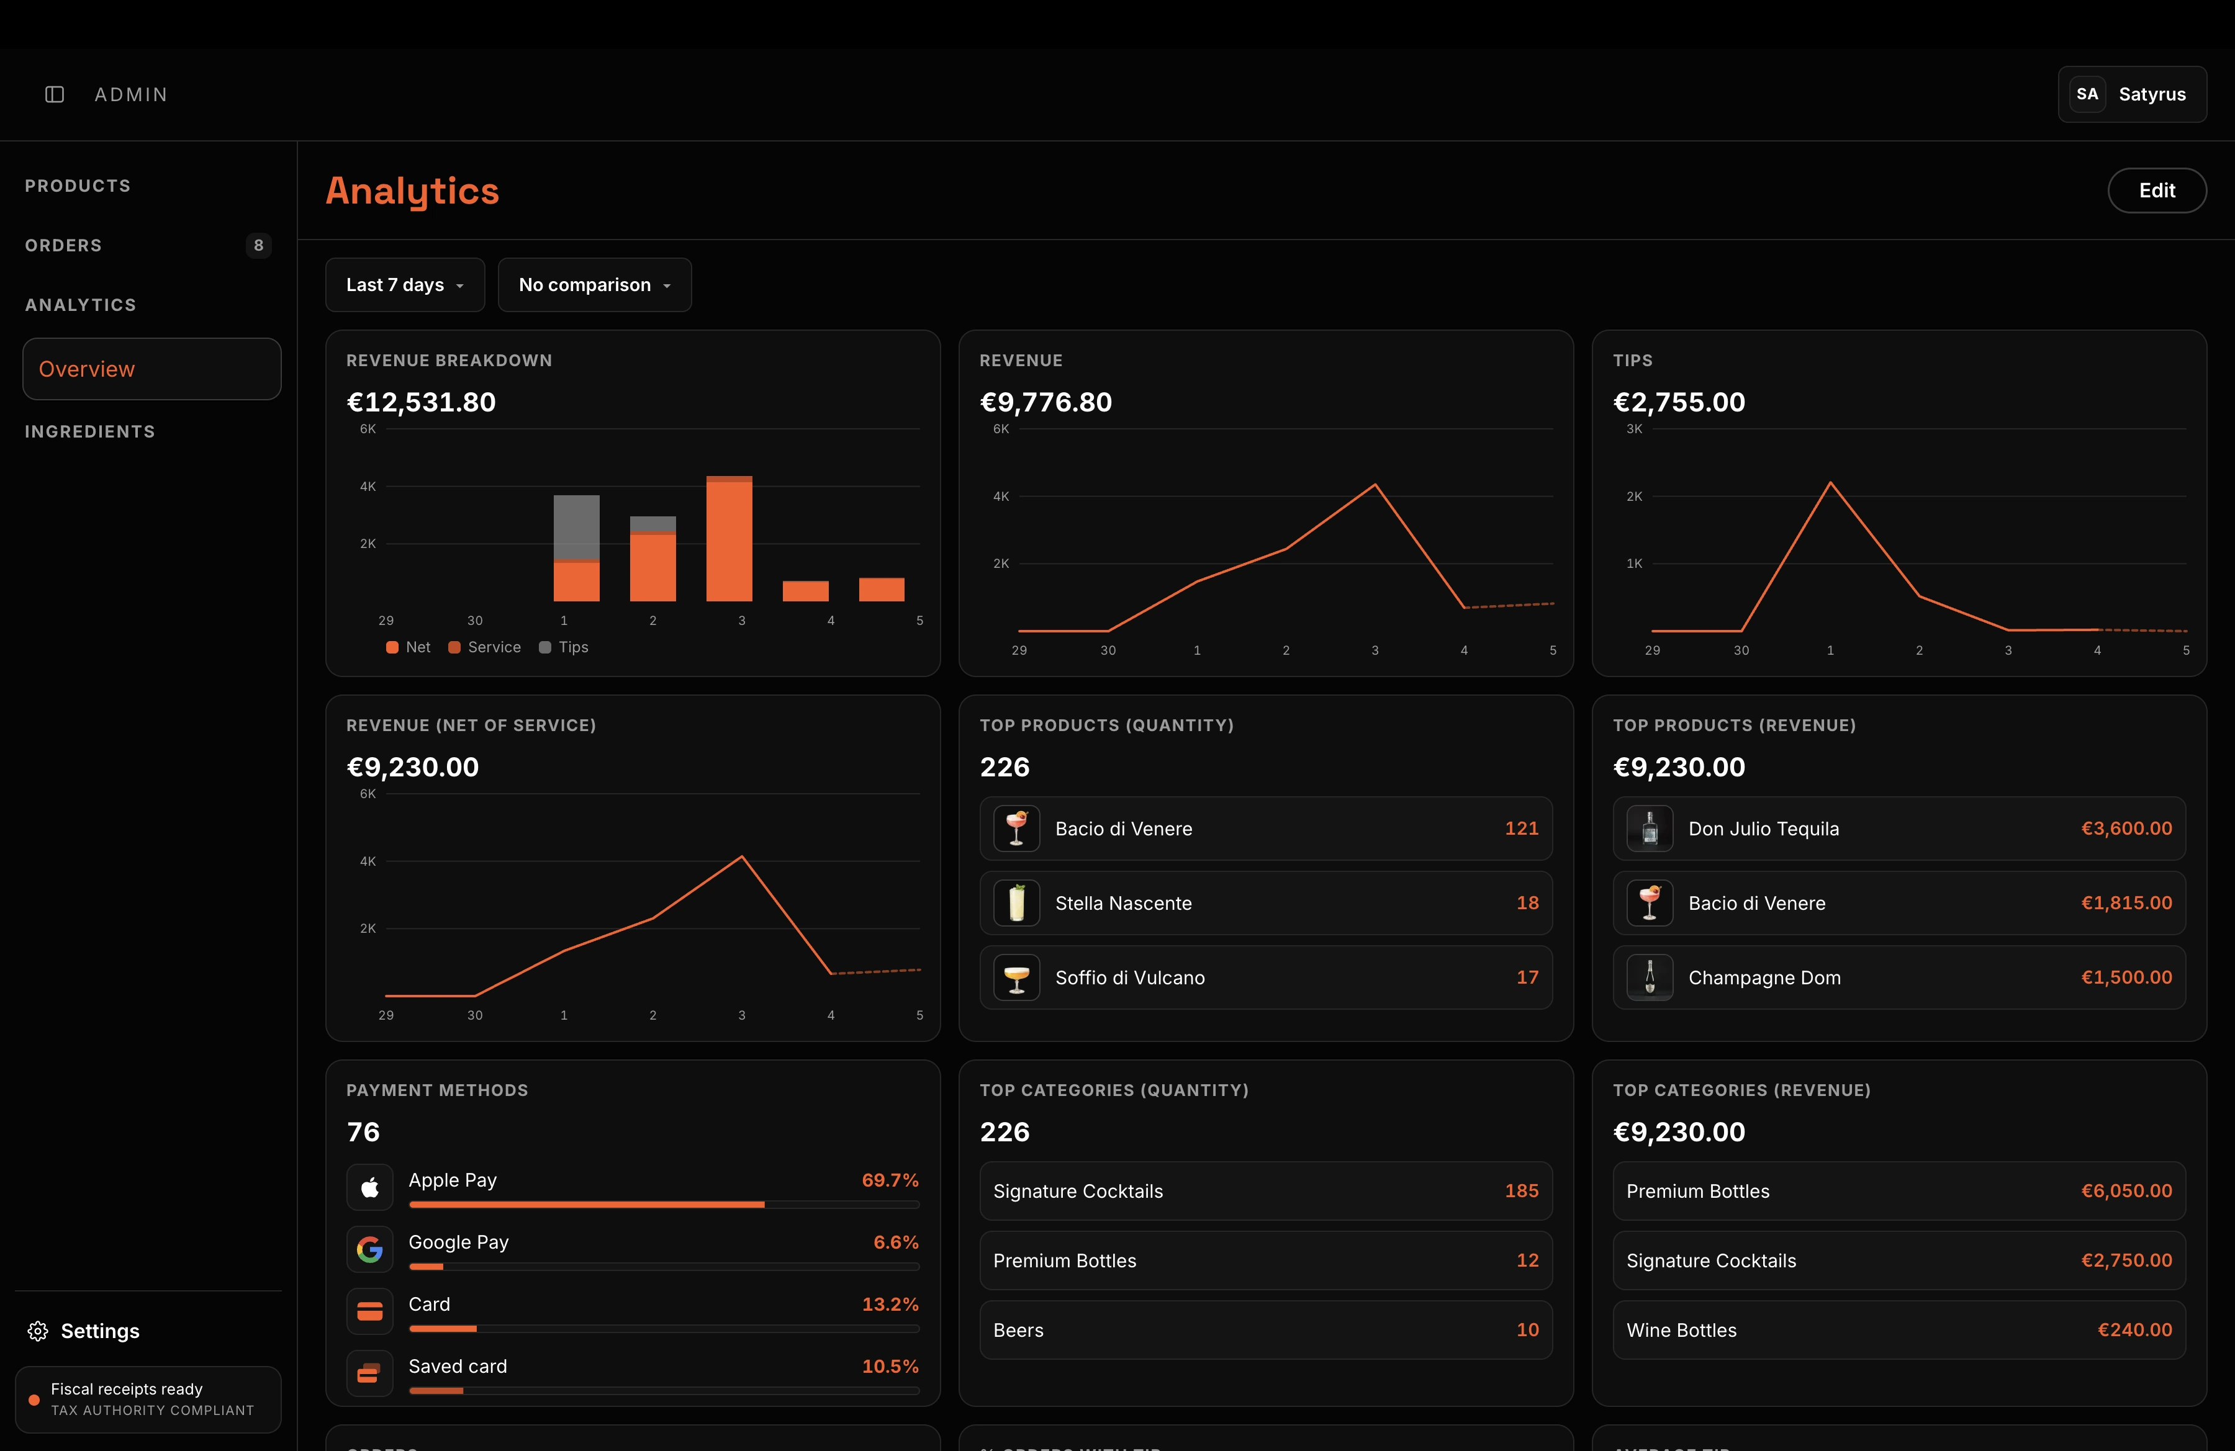The width and height of the screenshot is (2235, 1451).
Task: Click the Signature Cocktails €2,750.00 row
Action: coord(1899,1260)
